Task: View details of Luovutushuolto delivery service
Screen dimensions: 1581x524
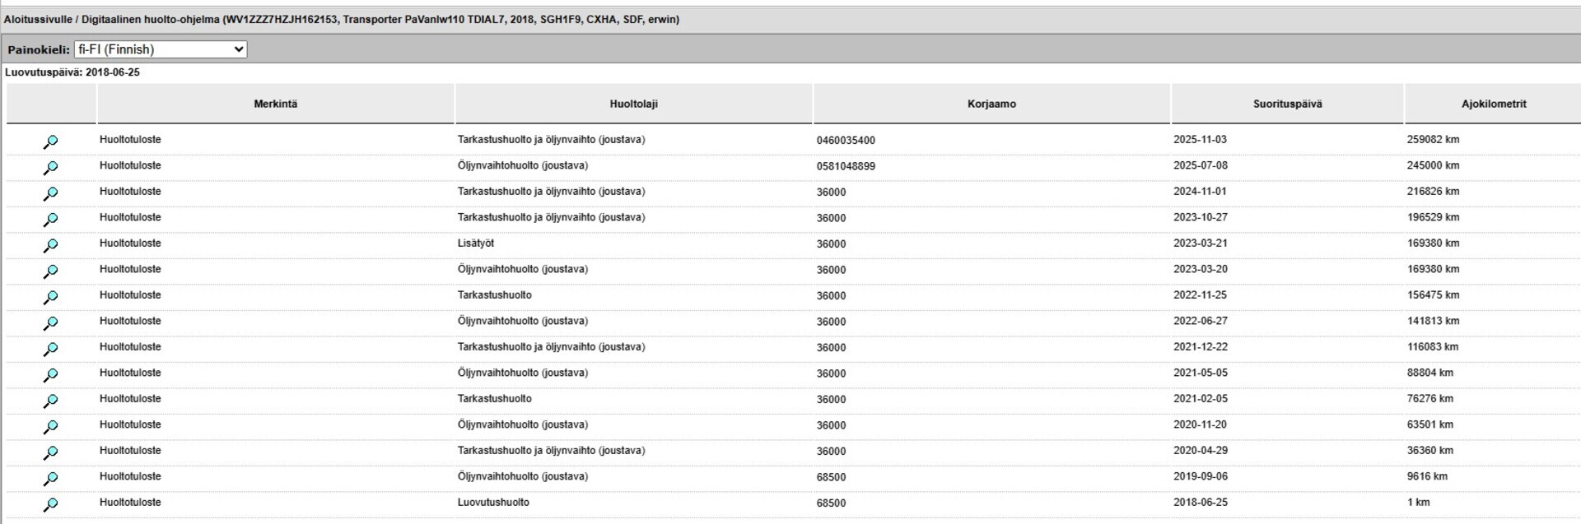Action: click(x=50, y=505)
